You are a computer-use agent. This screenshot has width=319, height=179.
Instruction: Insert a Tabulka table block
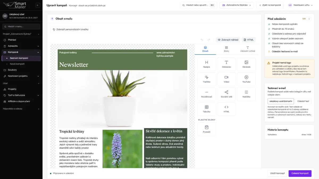coord(207,109)
